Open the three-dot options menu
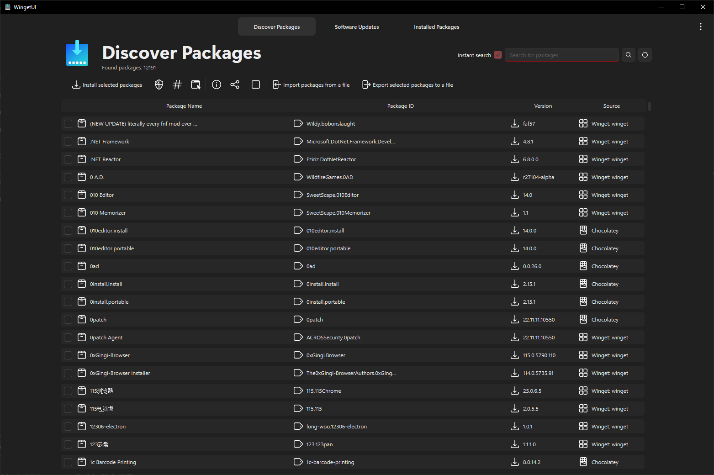The image size is (714, 475). point(700,26)
